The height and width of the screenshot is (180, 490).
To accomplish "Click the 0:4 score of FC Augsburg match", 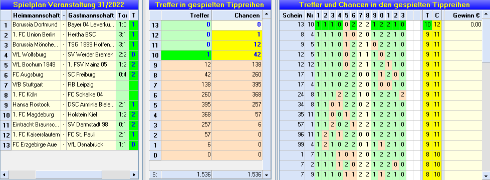I will 122,75.
